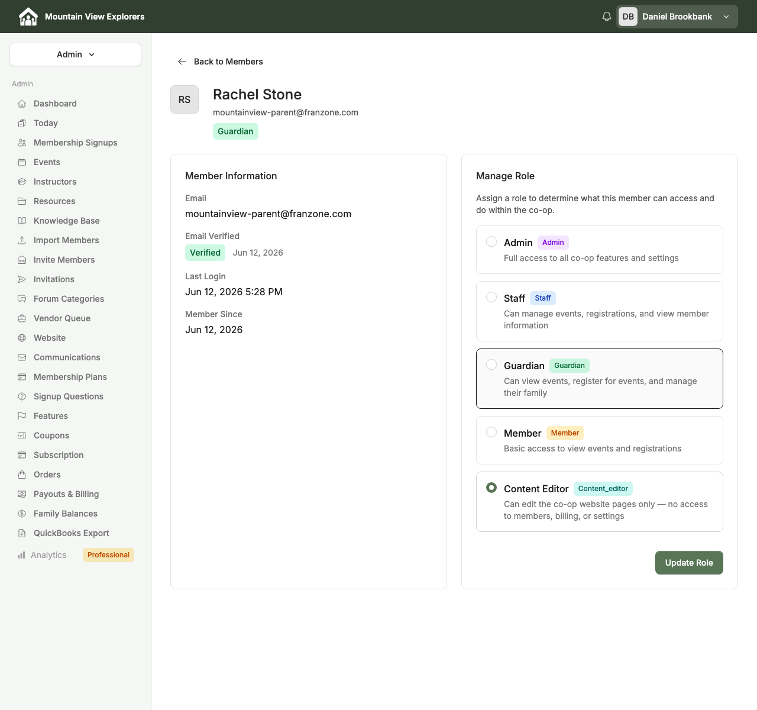Click the Manage Role heading
Screen dimensions: 757x710
click(505, 176)
